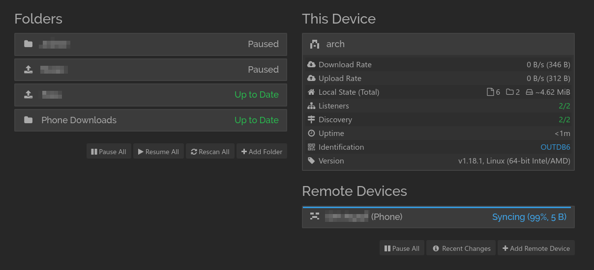Expand the second paused folder row
The height and width of the screenshot is (270, 594).
coord(150,70)
